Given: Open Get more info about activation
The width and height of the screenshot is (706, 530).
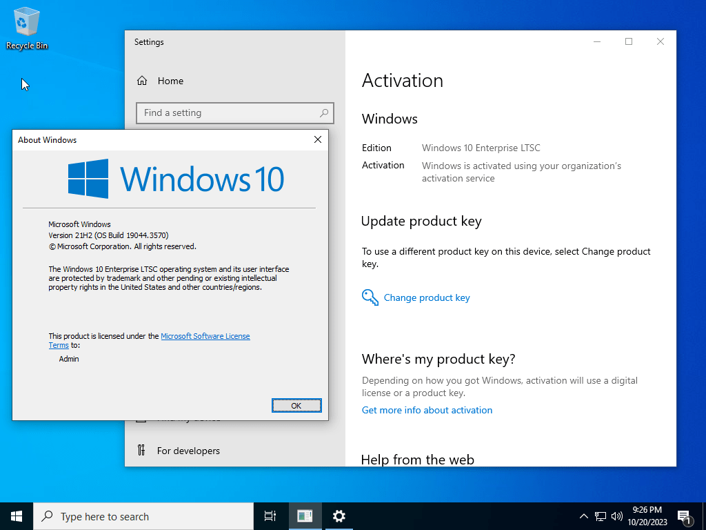Looking at the screenshot, I should [427, 410].
